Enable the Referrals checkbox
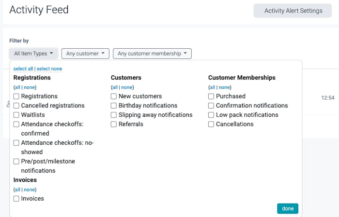Viewport: 339px width, 217px height. click(x=114, y=124)
